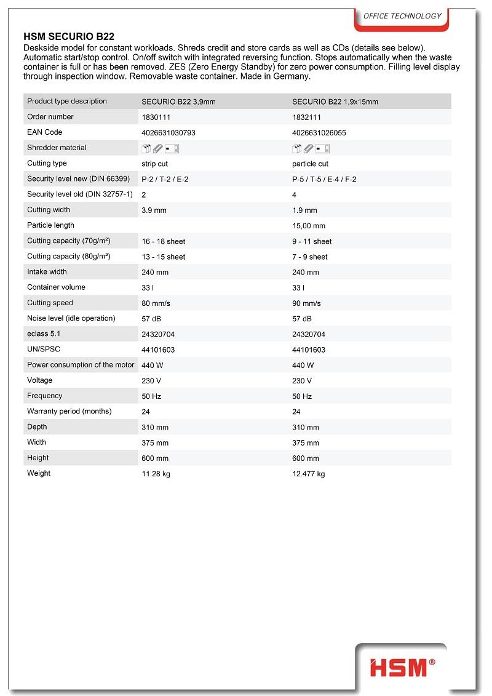This screenshot has height=696, width=492.
Task: Click the Shredder material row label
Action: 57,148
